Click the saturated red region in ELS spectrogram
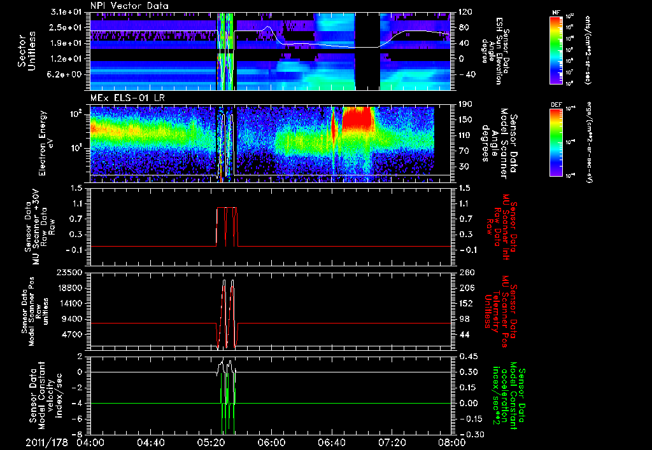The height and width of the screenshot is (450, 652). (358, 118)
